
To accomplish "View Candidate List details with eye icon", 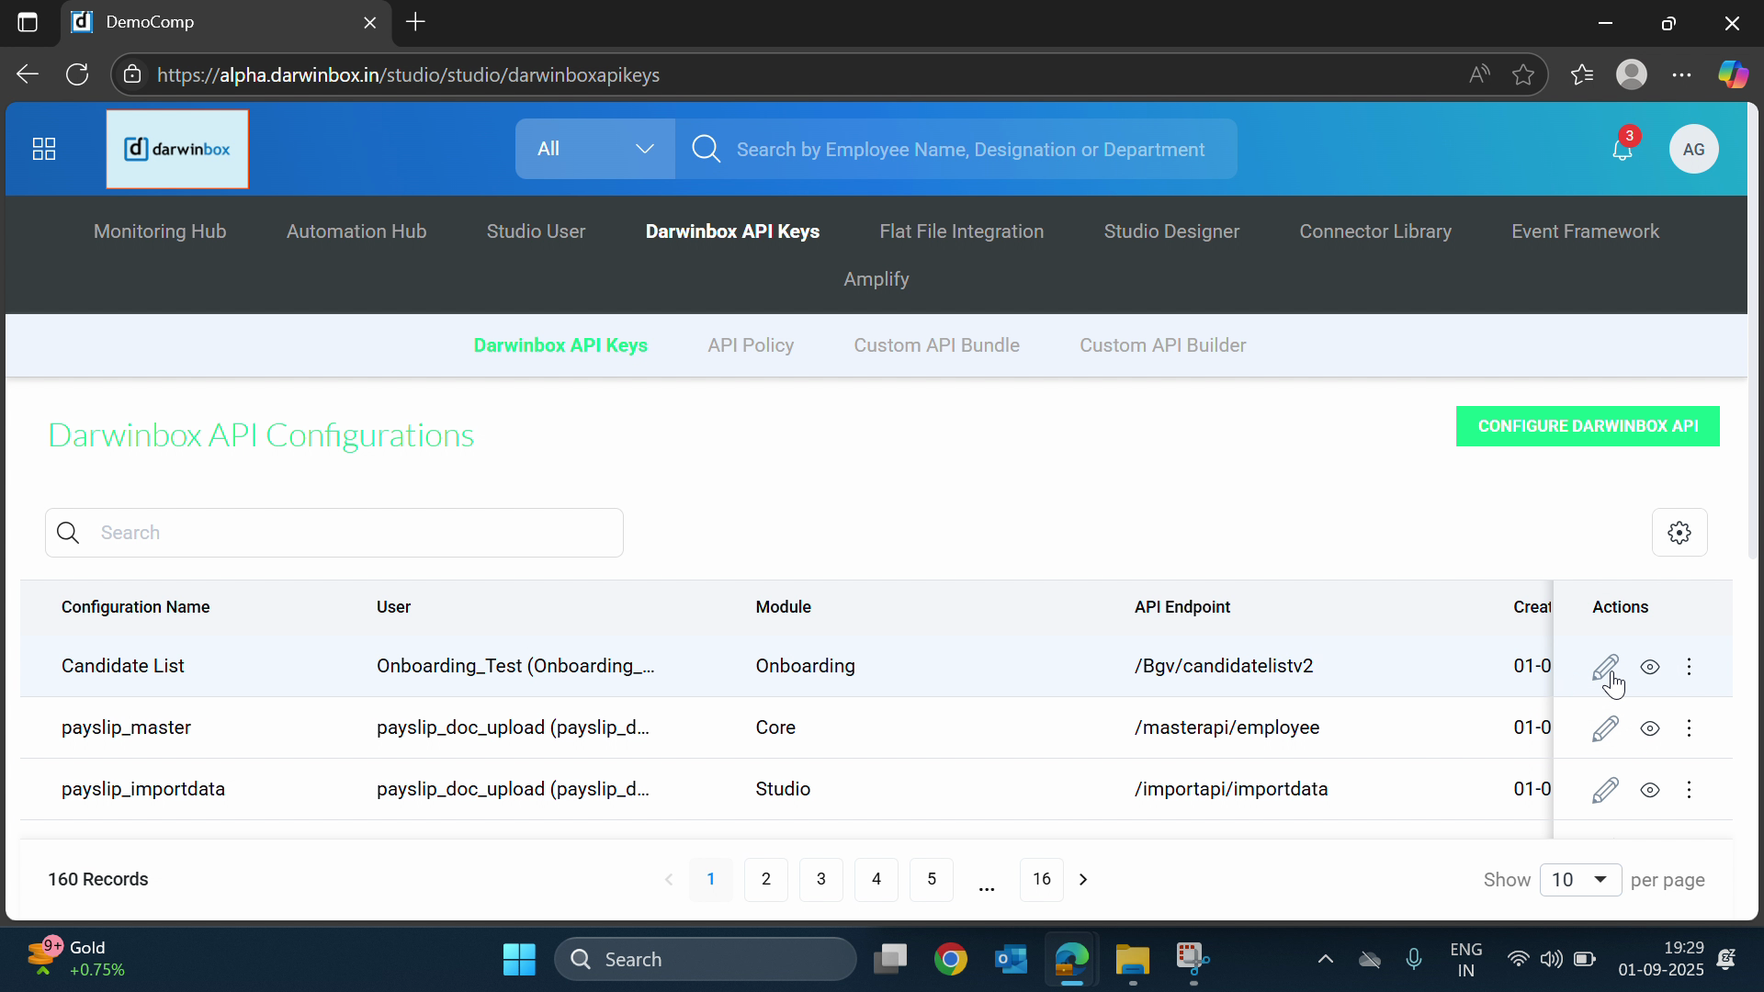I will click(x=1649, y=667).
